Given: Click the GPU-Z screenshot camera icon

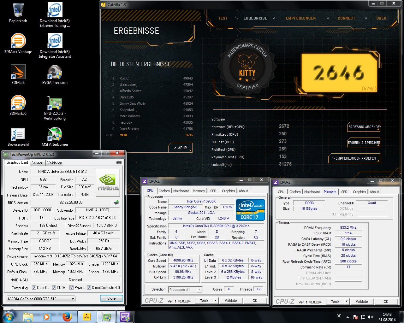Looking at the screenshot, I should click(119, 162).
